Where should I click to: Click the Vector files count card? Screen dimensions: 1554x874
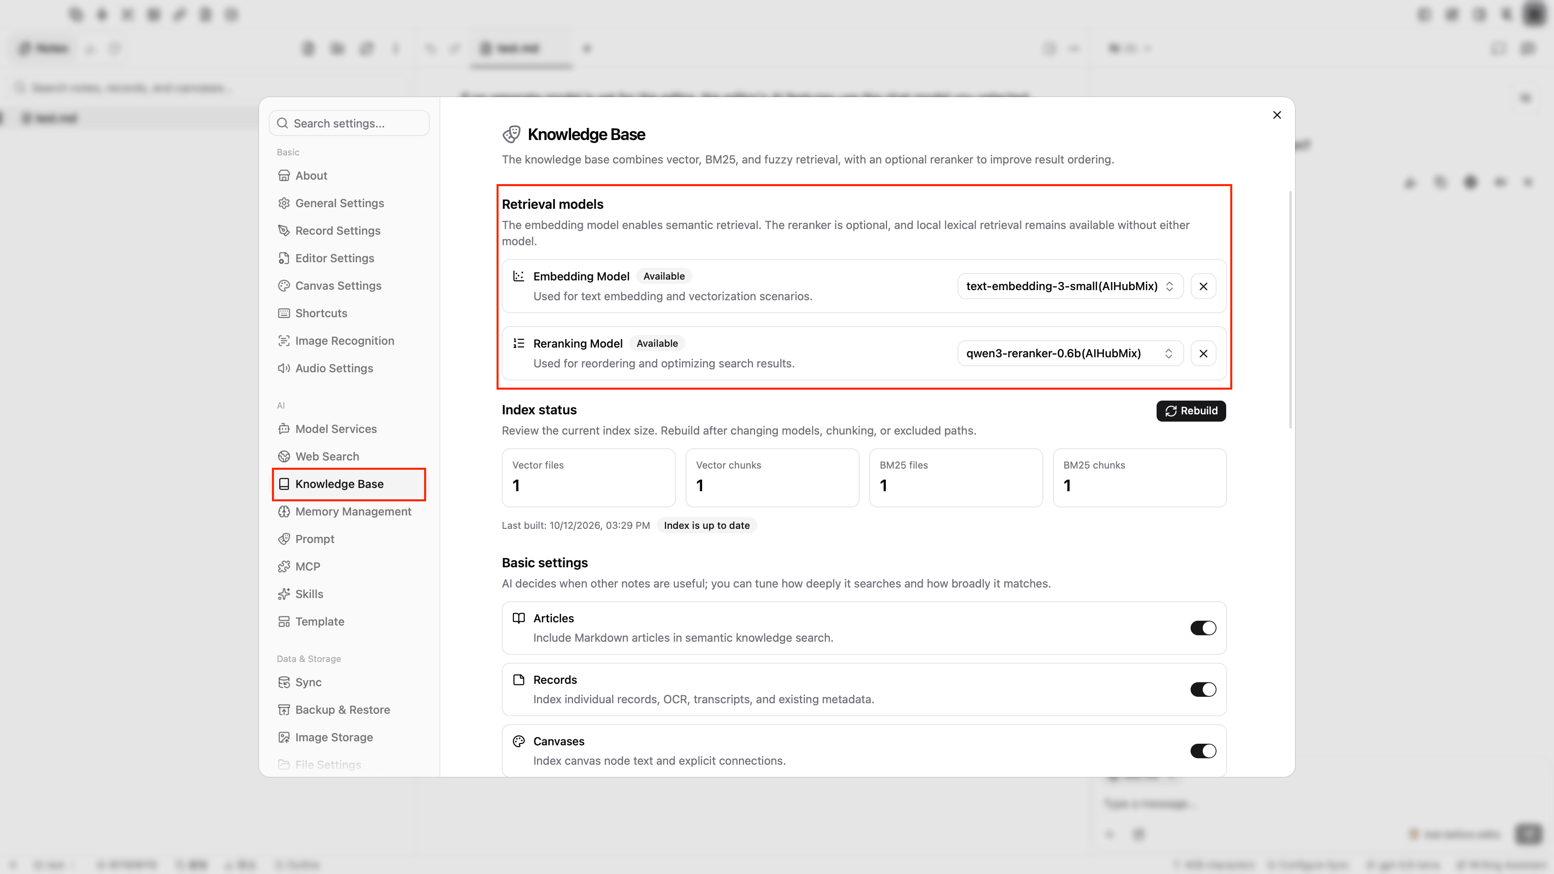click(588, 478)
